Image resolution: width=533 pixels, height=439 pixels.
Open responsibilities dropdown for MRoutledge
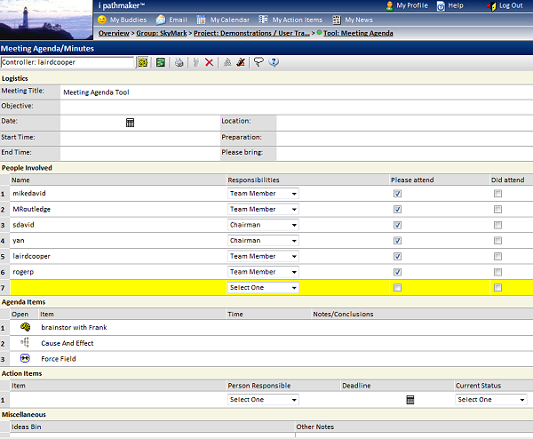263,209
